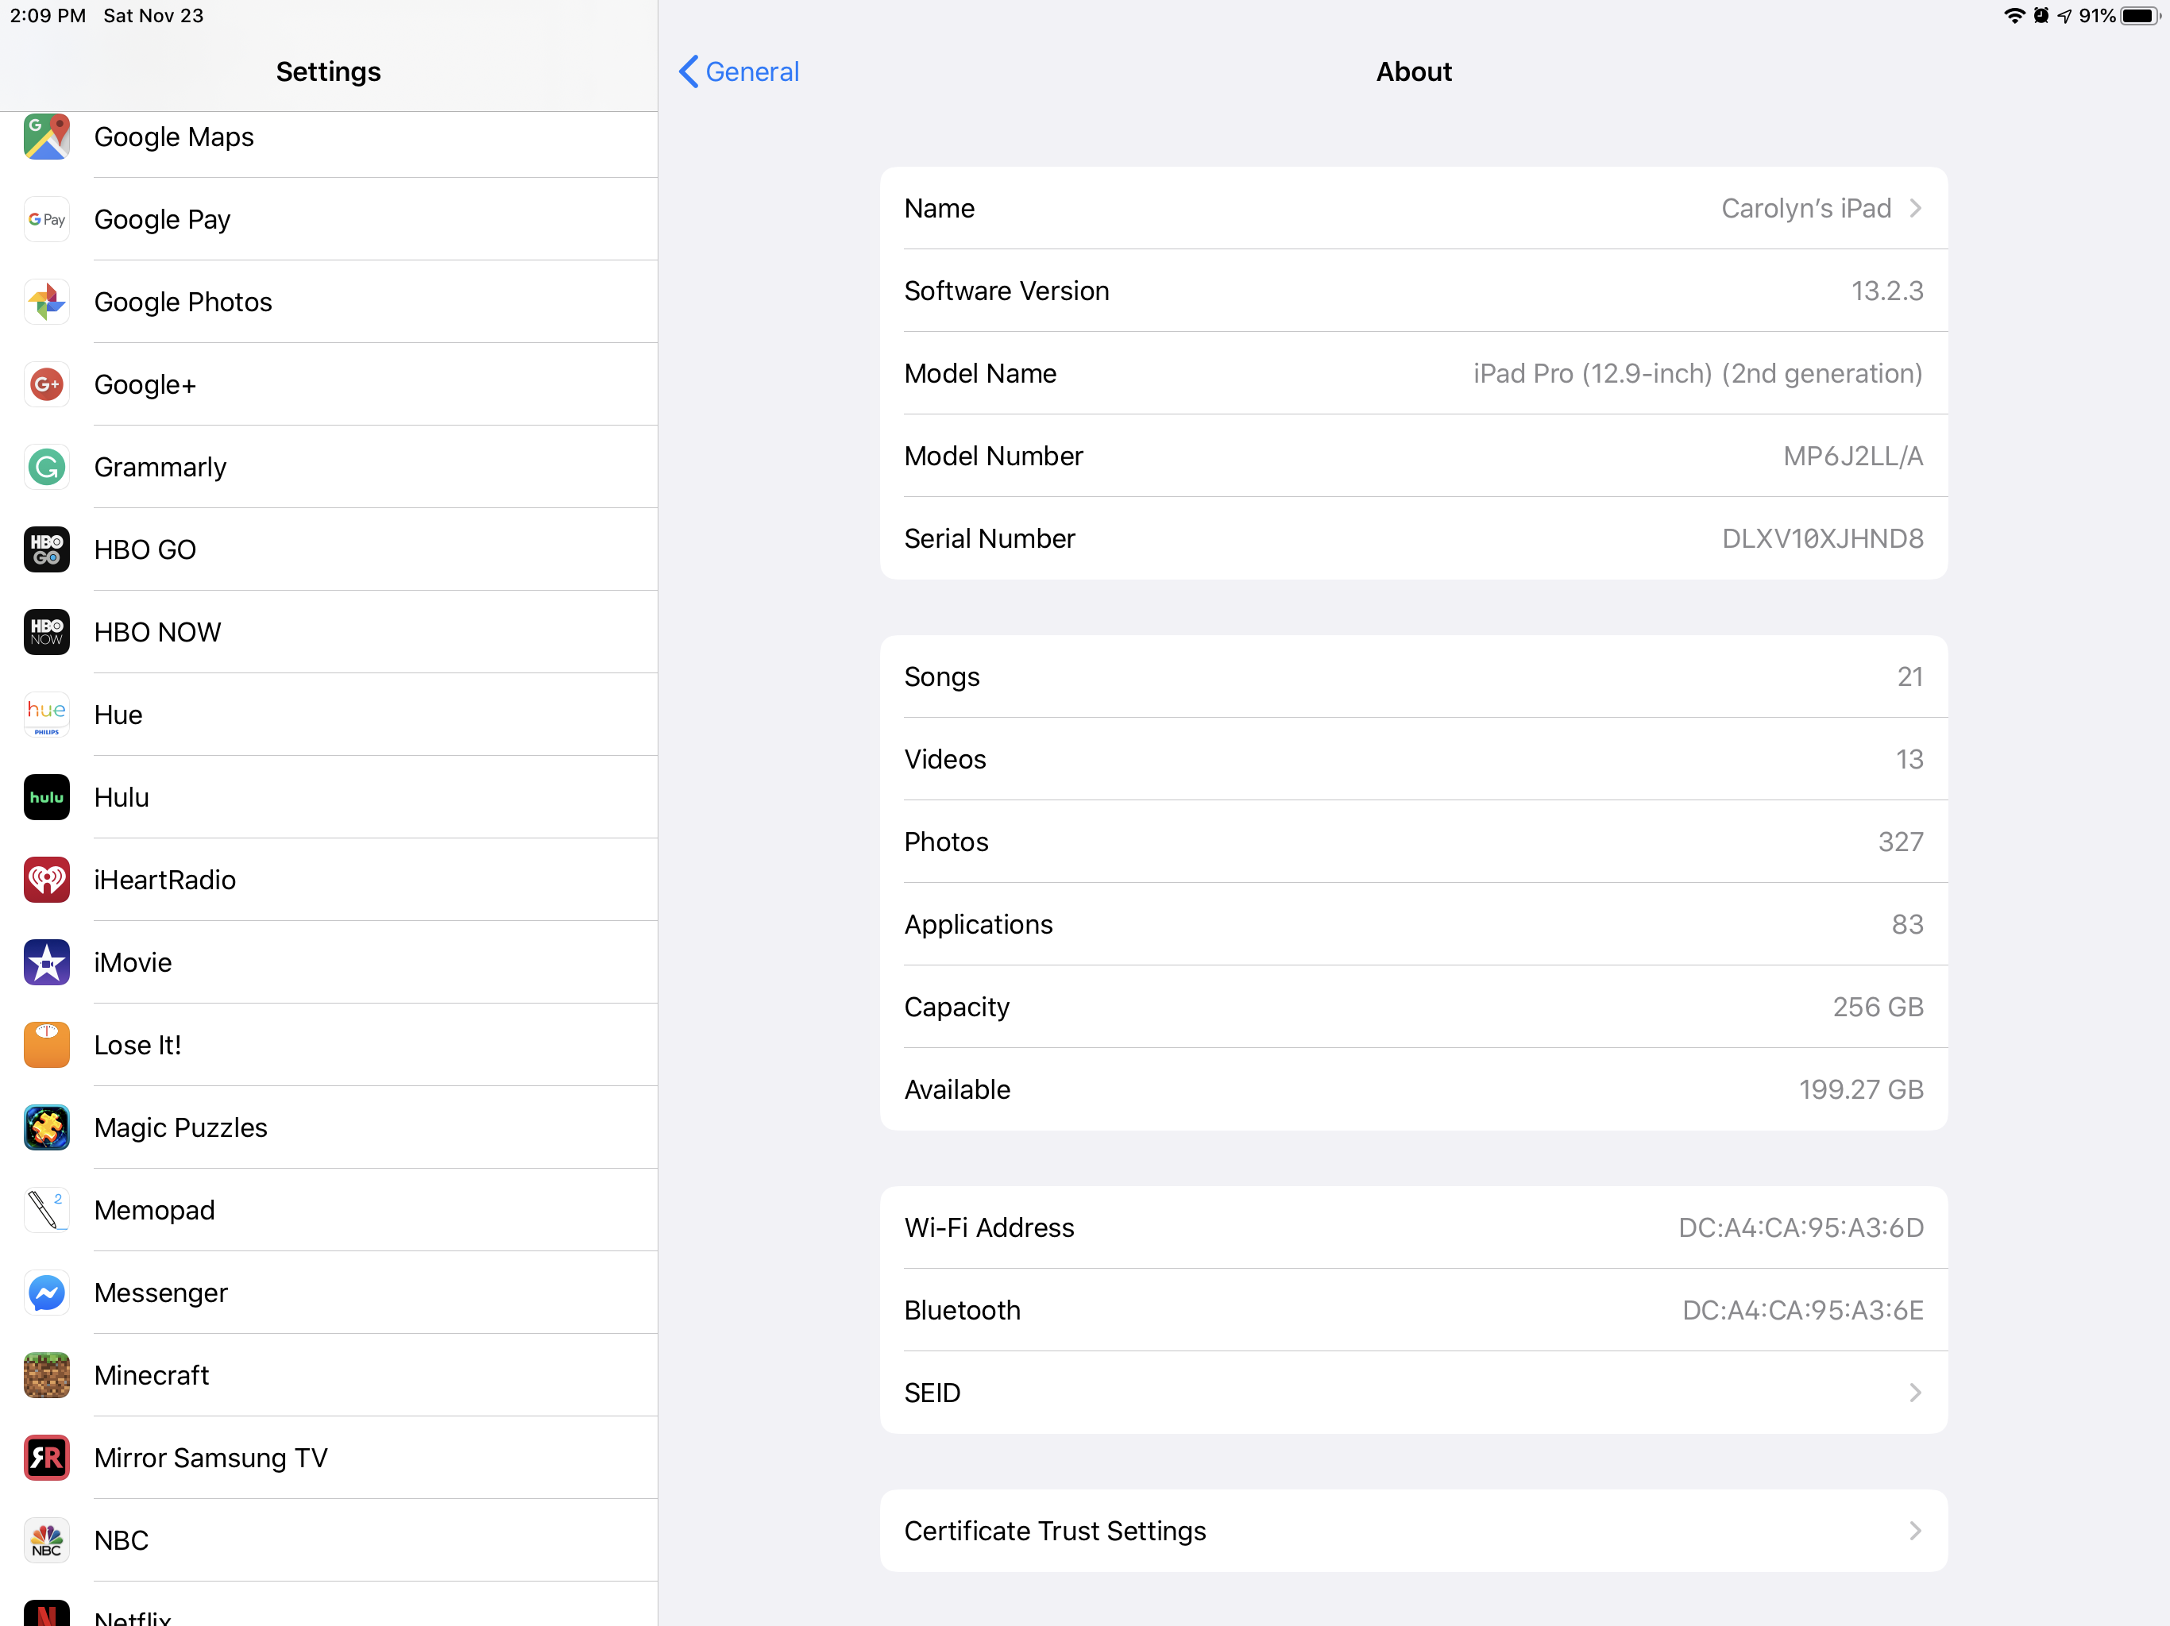Open the Hulu icon in settings list
Screen dimensions: 2170x1626
(x=46, y=797)
